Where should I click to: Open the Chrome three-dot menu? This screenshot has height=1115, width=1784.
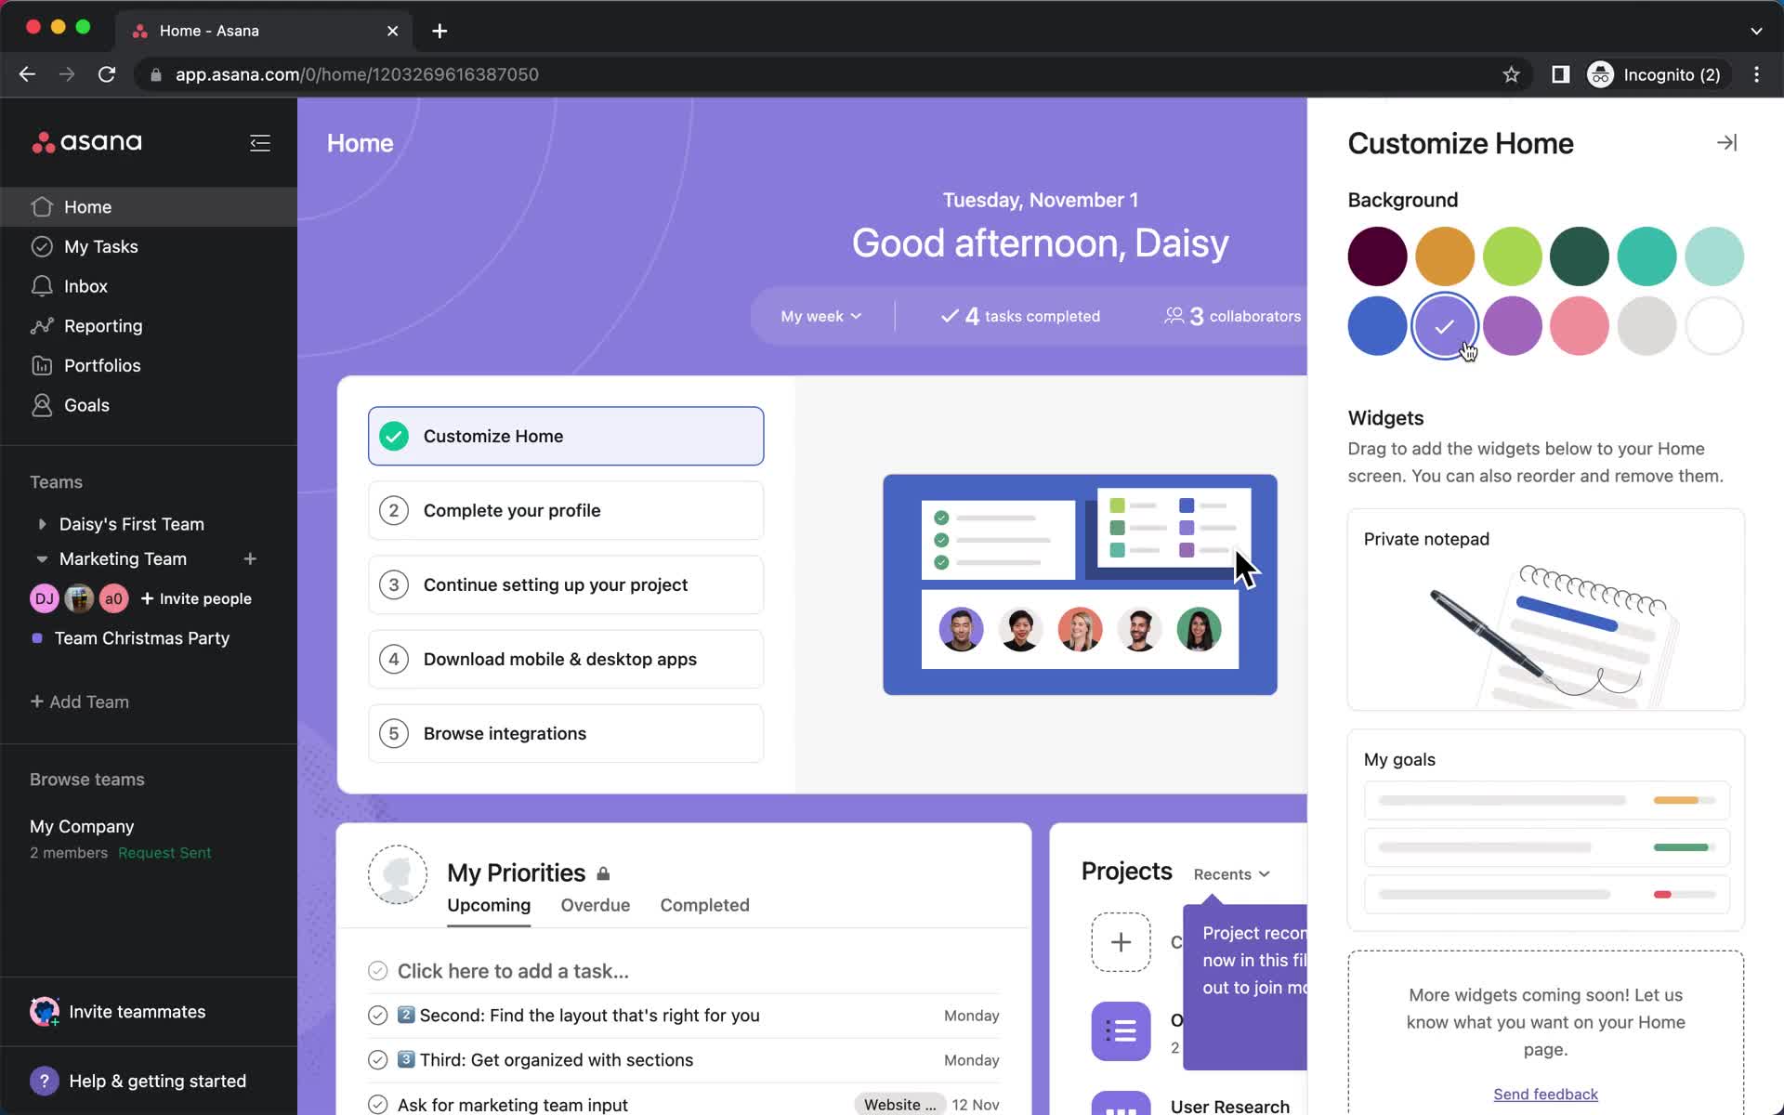tap(1756, 74)
